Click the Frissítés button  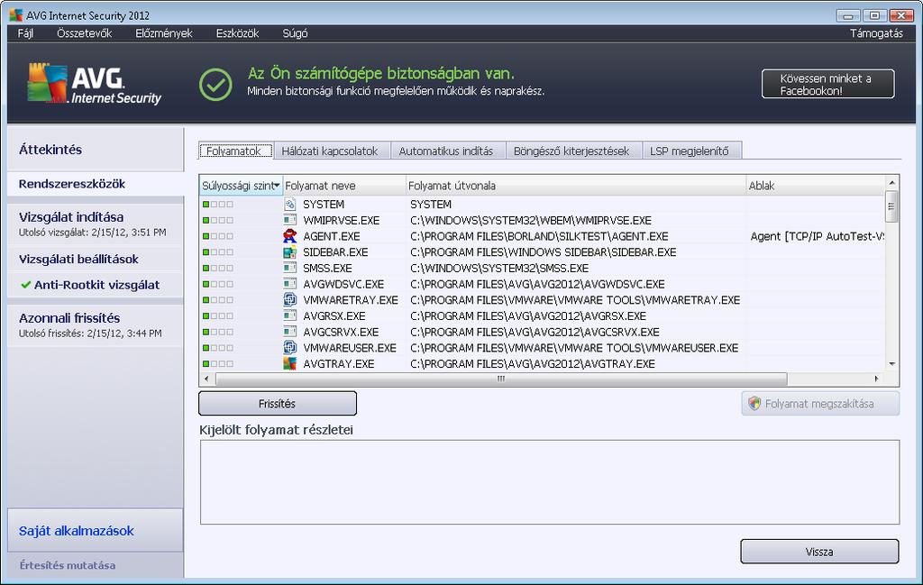[278, 404]
